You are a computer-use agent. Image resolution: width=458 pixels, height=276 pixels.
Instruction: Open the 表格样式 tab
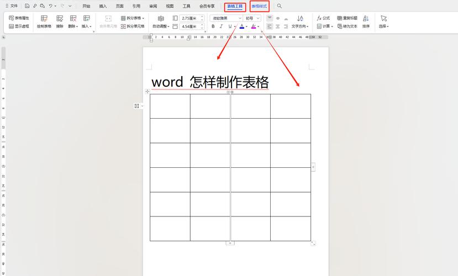click(259, 6)
